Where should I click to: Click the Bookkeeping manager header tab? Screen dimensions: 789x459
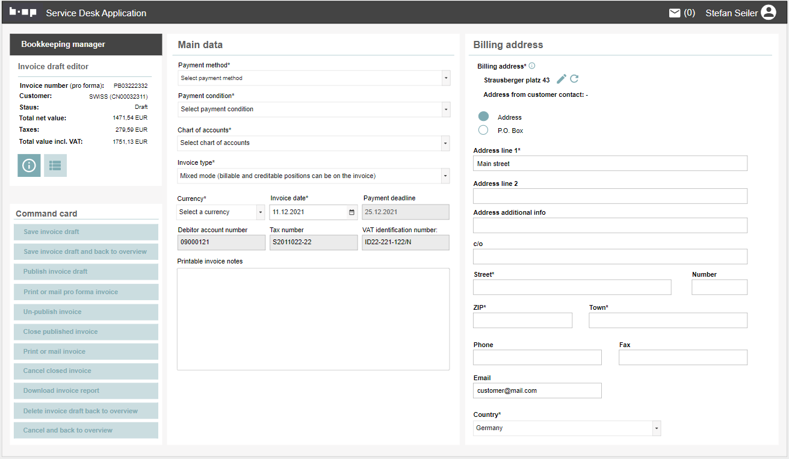tap(86, 45)
